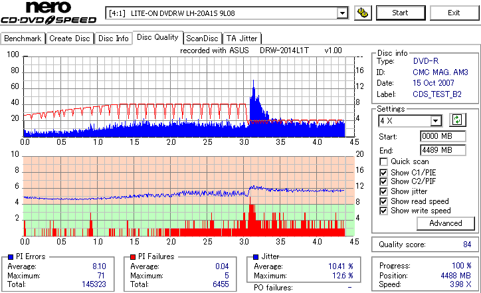This screenshot has height=293, width=481.
Task: Click the PIE and speed upper graph
Action: point(189,96)
